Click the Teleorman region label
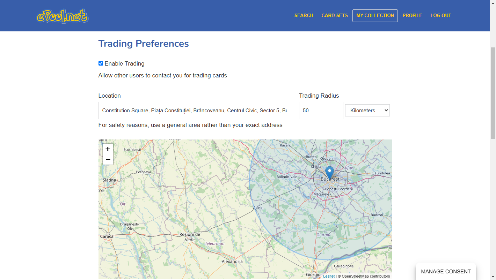 214,243
